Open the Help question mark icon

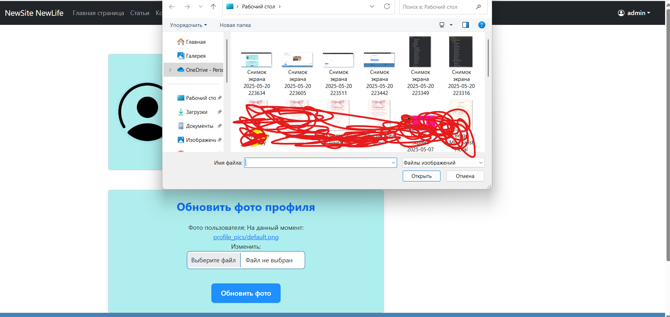coord(481,25)
